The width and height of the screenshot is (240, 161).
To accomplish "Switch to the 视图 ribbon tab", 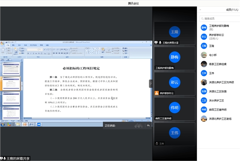I will click(x=47, y=45).
